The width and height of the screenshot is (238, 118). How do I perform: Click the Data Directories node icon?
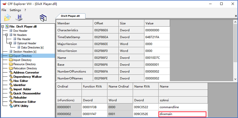[19, 47]
